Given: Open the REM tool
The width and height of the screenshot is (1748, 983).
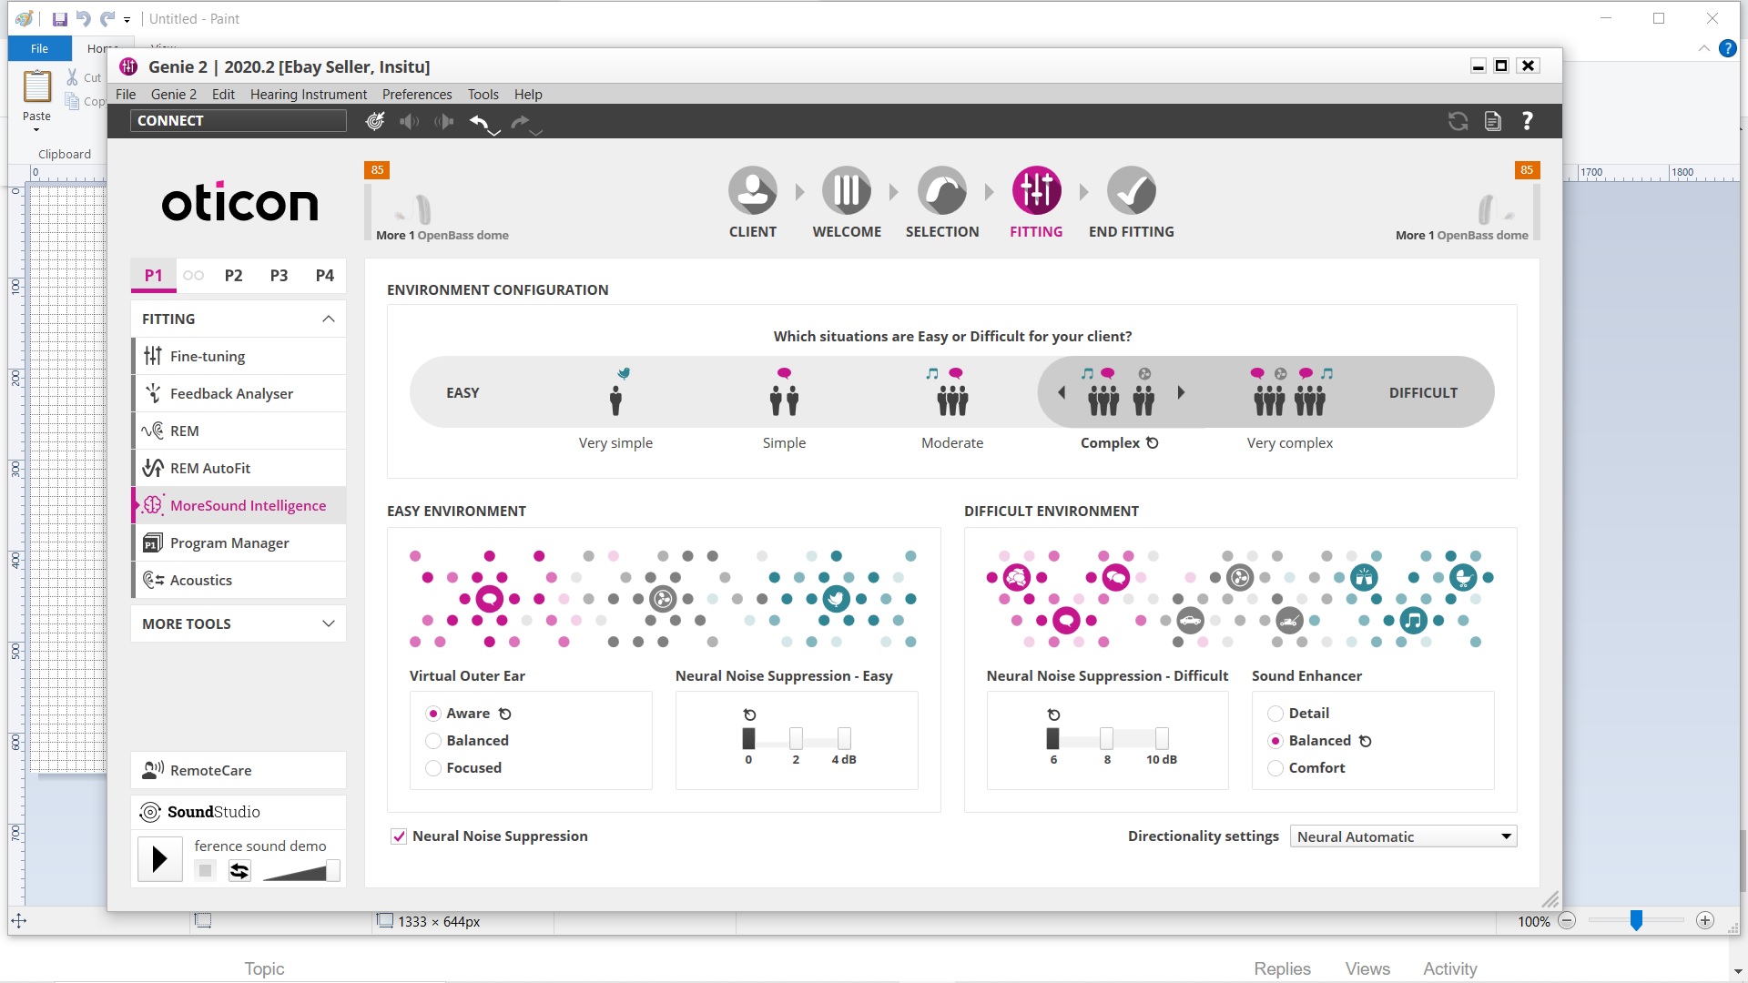Looking at the screenshot, I should [239, 431].
